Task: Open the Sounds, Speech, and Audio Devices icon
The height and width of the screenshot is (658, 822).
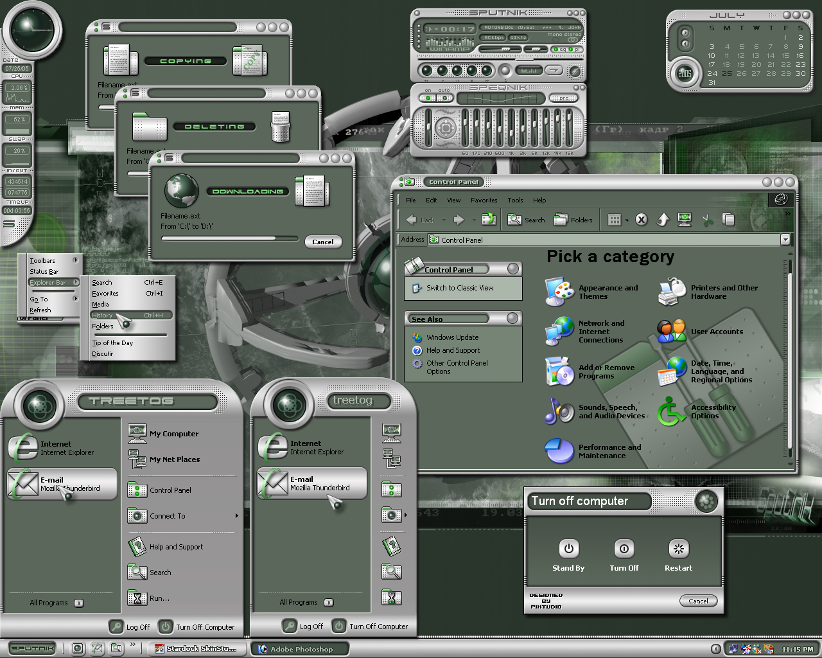Action: tap(559, 411)
